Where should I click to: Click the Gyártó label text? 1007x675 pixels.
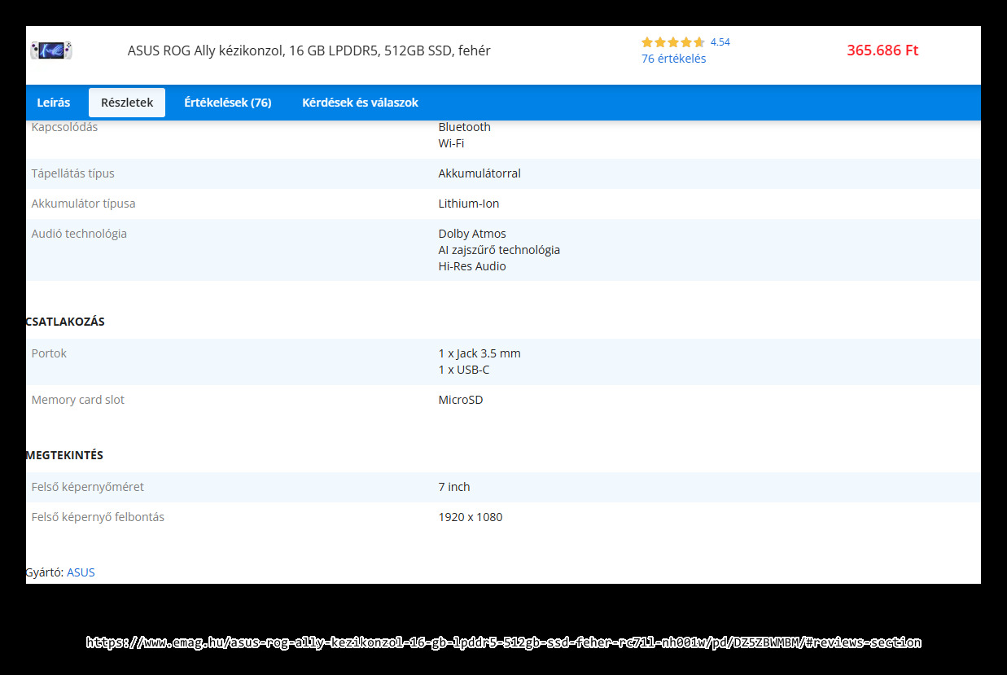pos(45,572)
